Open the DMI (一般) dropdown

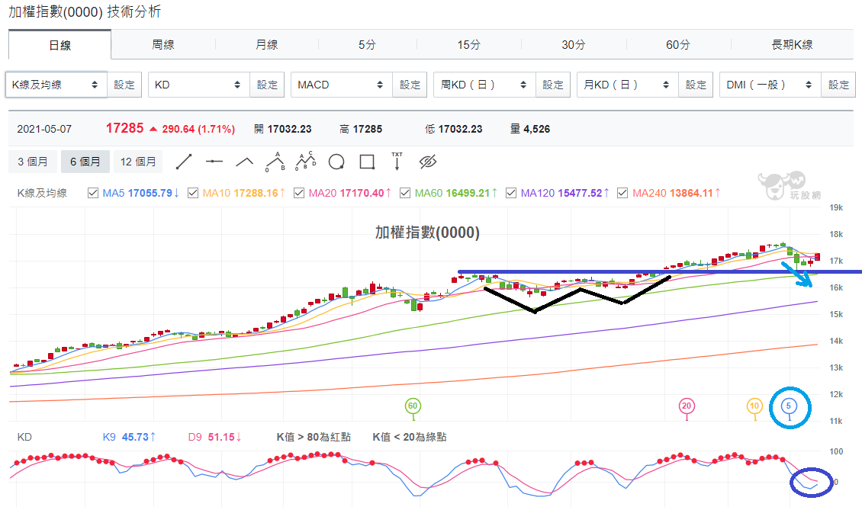770,85
